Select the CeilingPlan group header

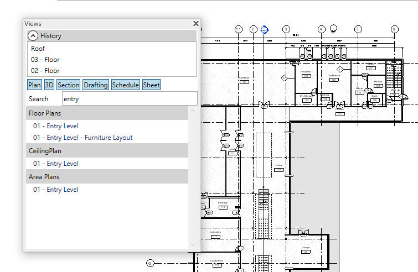point(107,150)
